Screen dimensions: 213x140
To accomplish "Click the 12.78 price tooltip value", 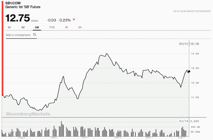I will coord(195,44).
